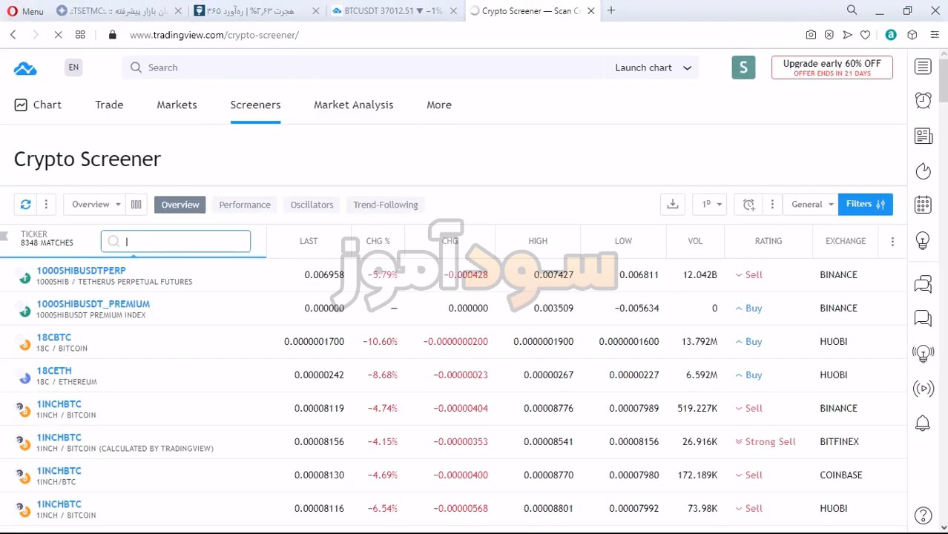Image resolution: width=948 pixels, height=534 pixels.
Task: Sort by LOW column header
Action: pyautogui.click(x=623, y=241)
